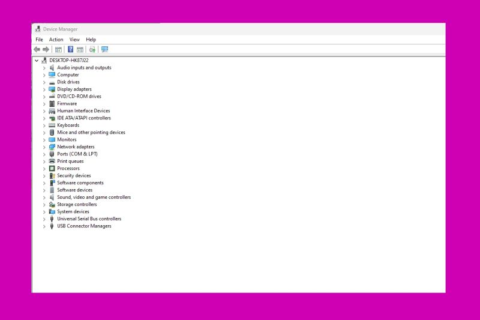Image resolution: width=480 pixels, height=320 pixels.
Task: Click the Back arrow toolbar icon
Action: [37, 49]
